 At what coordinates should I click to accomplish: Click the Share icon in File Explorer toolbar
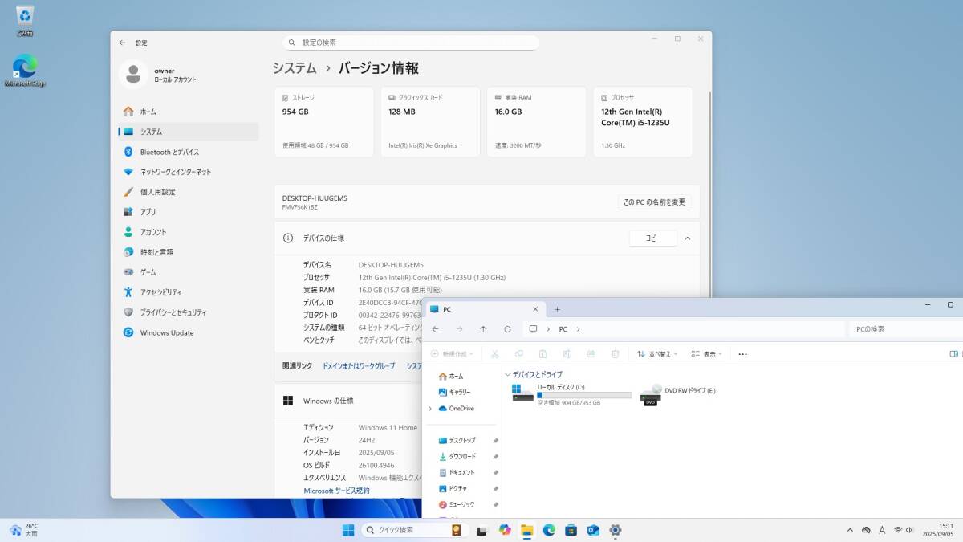591,354
